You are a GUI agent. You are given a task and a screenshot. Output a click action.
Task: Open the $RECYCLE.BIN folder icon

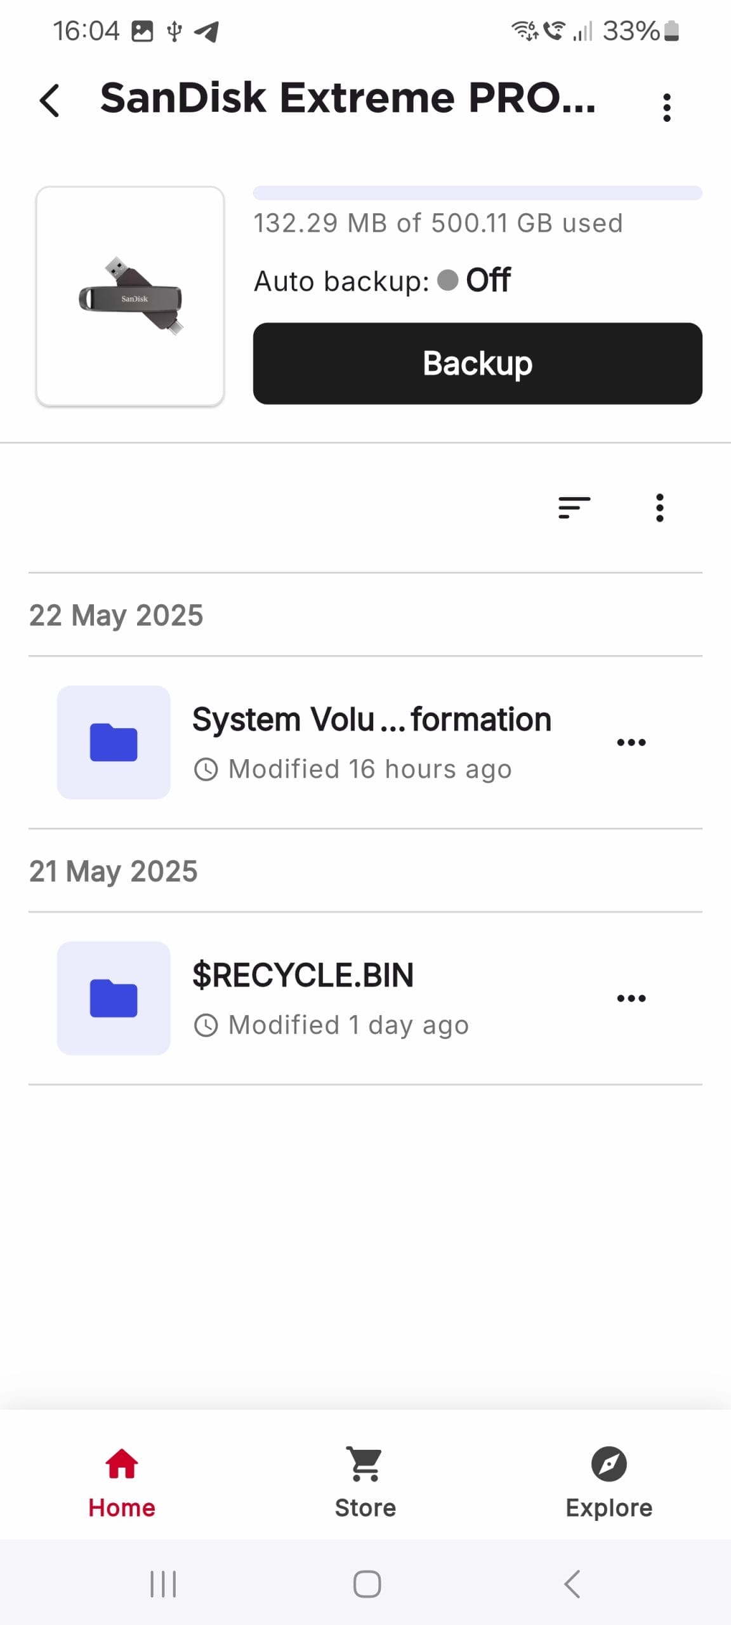pyautogui.click(x=114, y=998)
